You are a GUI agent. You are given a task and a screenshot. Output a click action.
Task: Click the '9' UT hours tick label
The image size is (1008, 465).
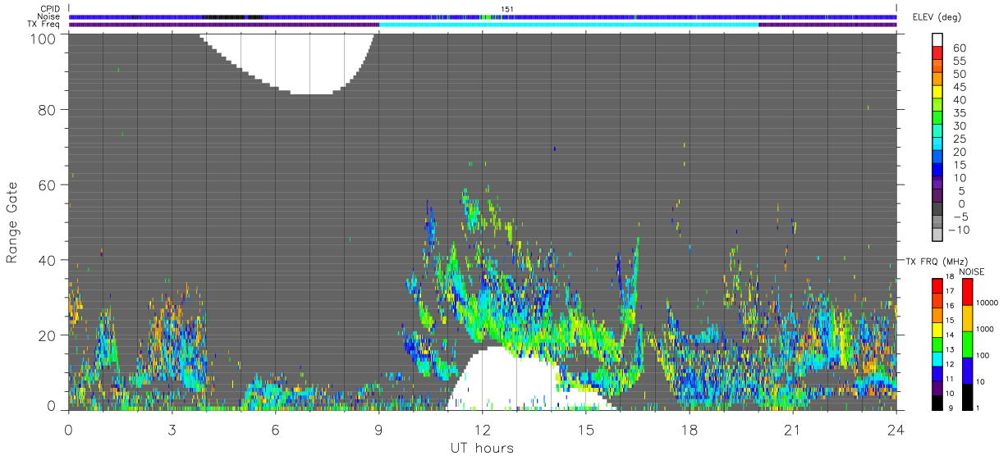[x=378, y=430]
